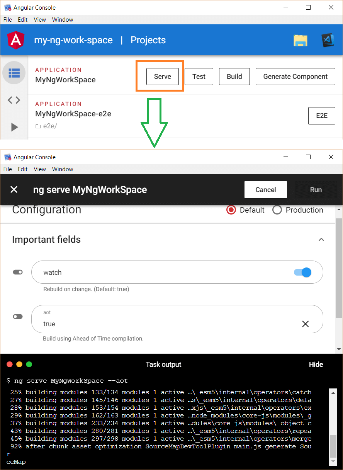Image resolution: width=343 pixels, height=470 pixels.
Task: Collapse the Important fields section
Action: tap(321, 240)
